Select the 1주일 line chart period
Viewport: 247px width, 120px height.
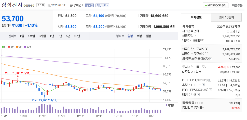pos(31,36)
